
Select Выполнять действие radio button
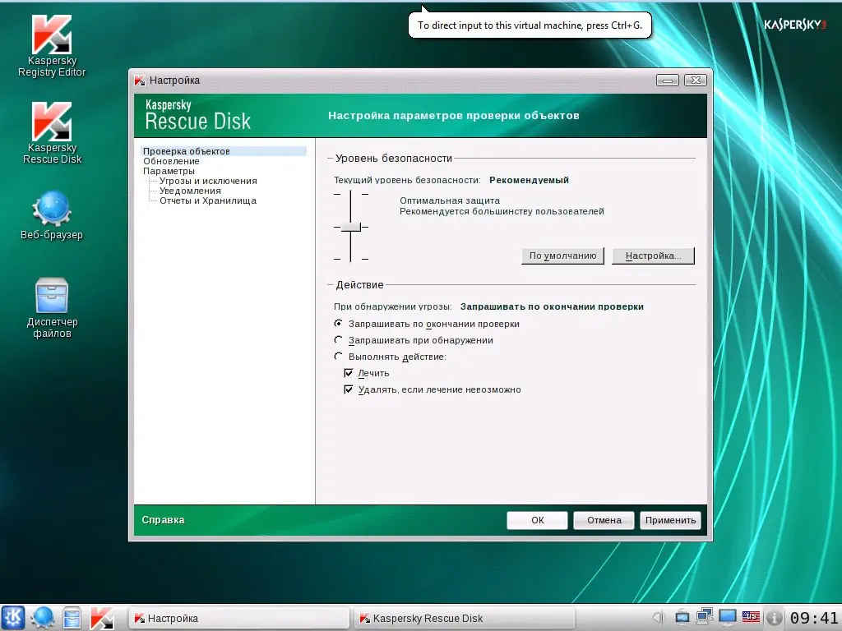tap(338, 357)
